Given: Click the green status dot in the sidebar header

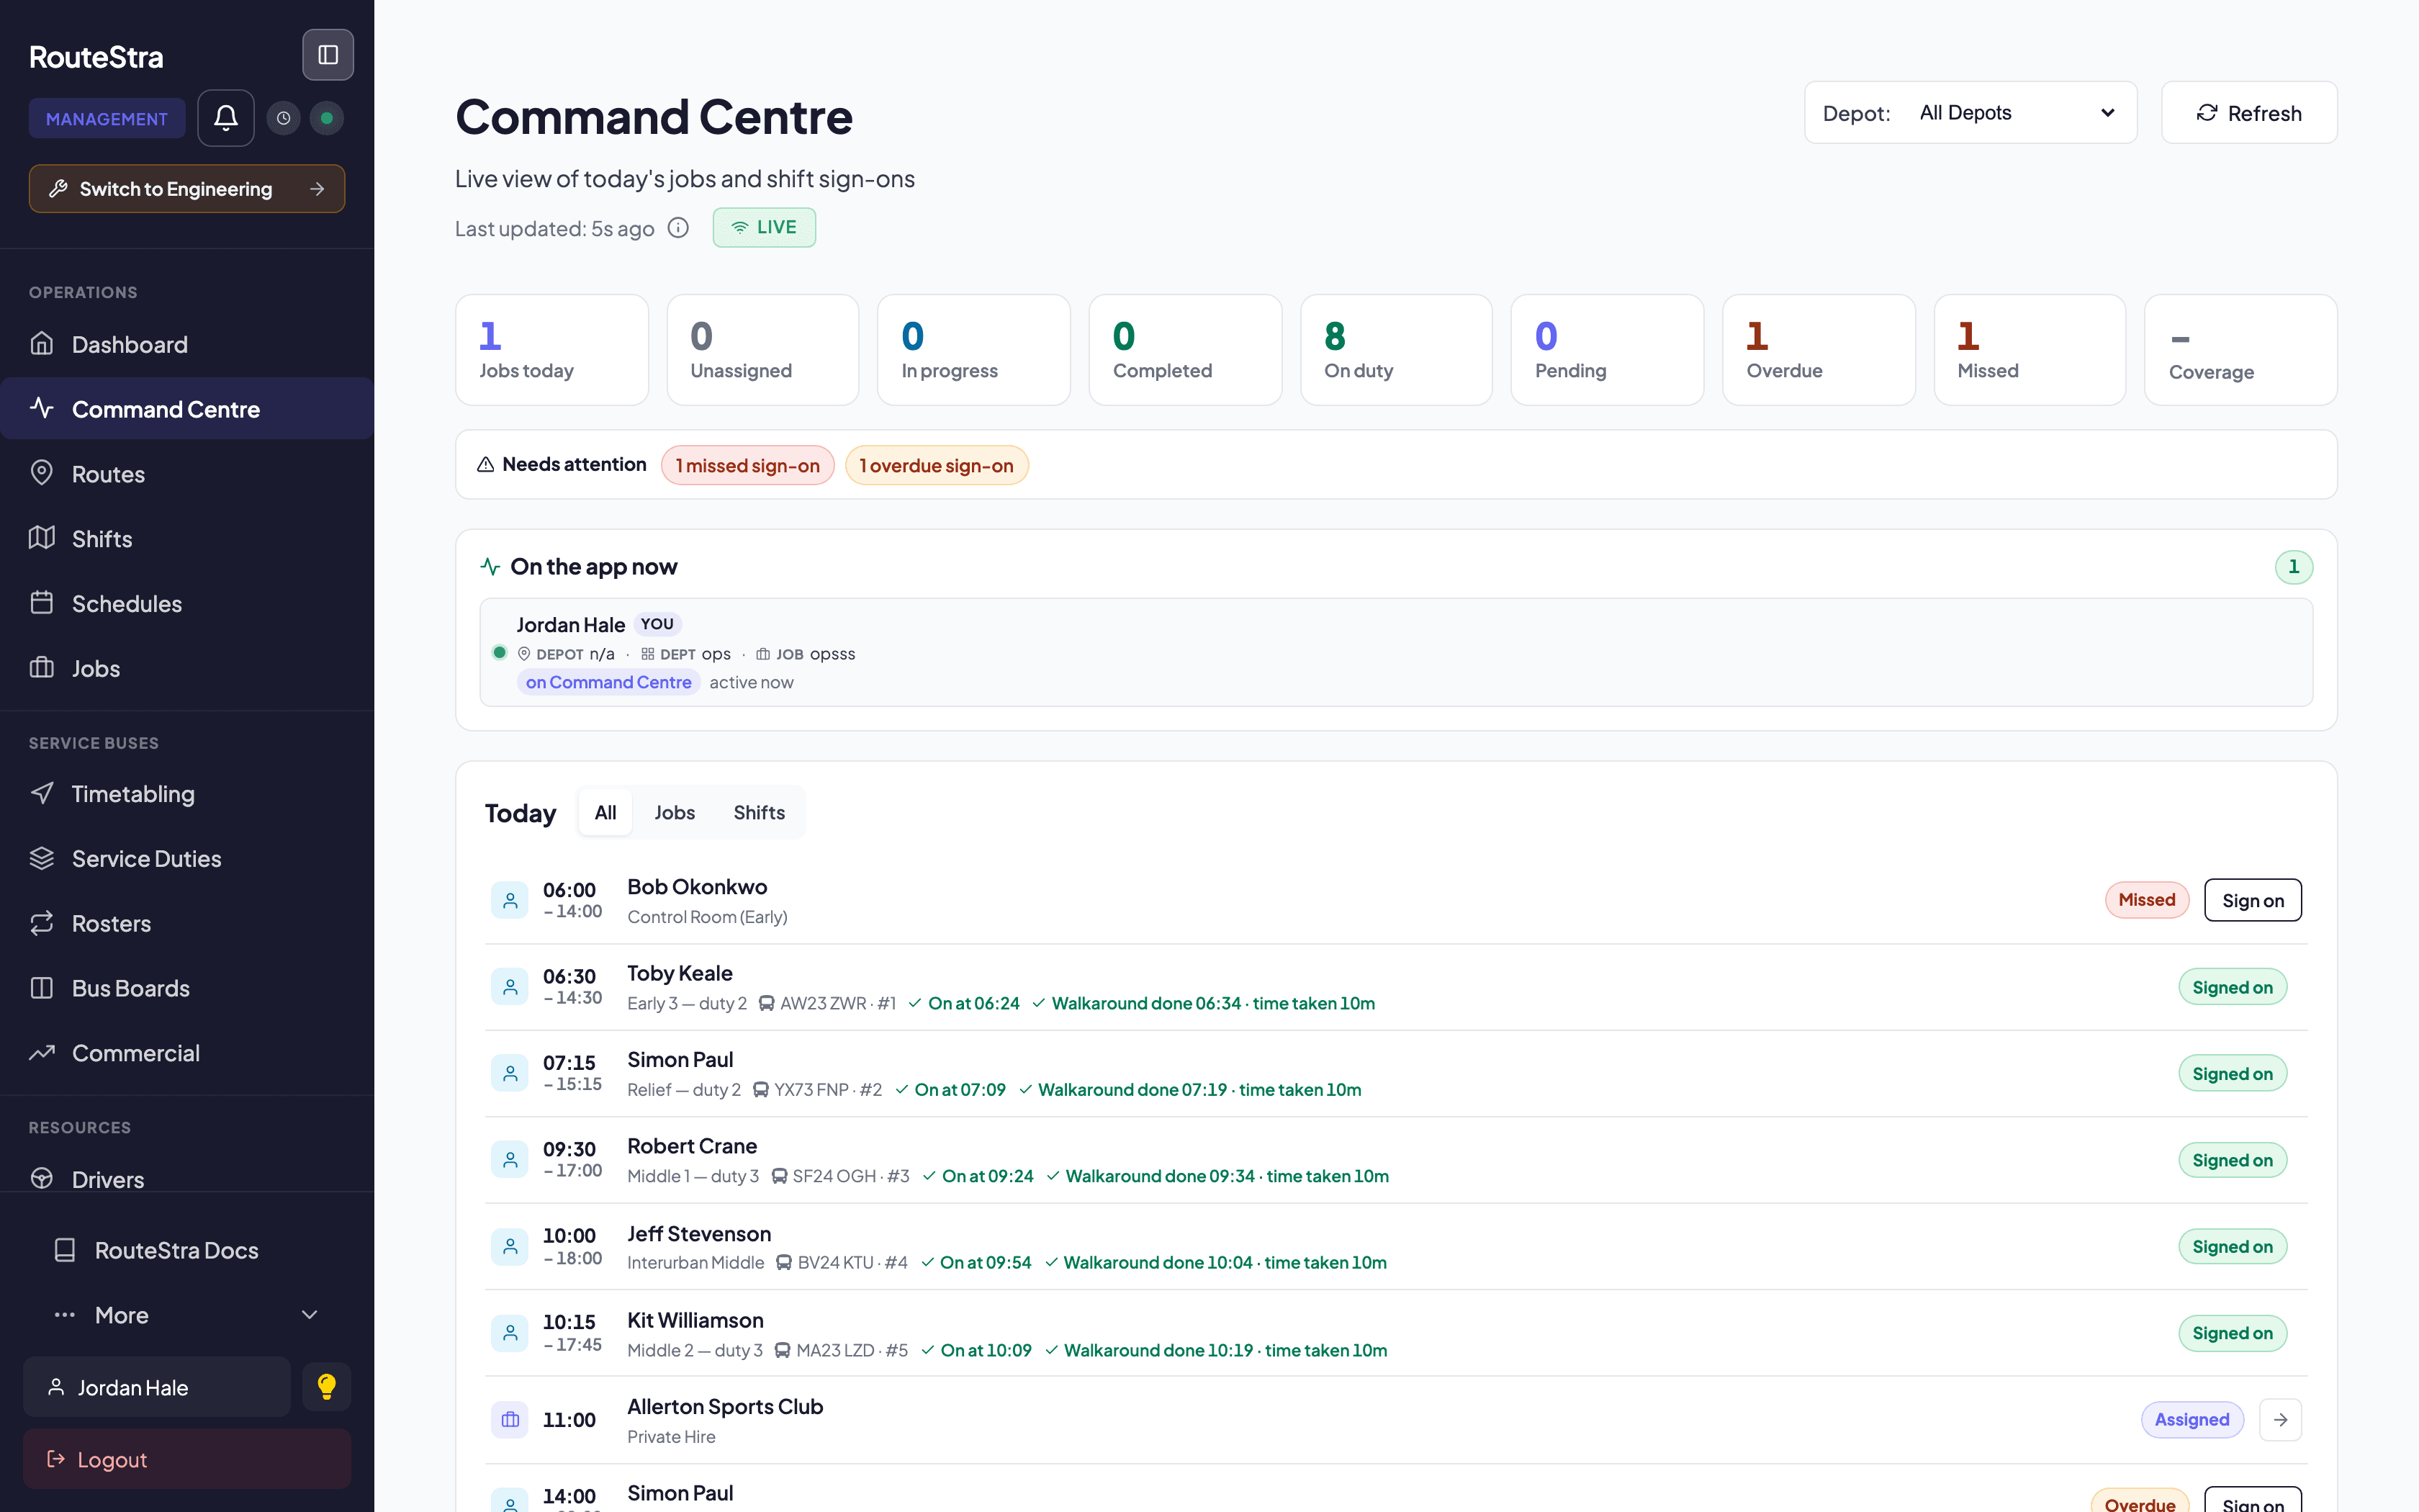Looking at the screenshot, I should coord(327,118).
